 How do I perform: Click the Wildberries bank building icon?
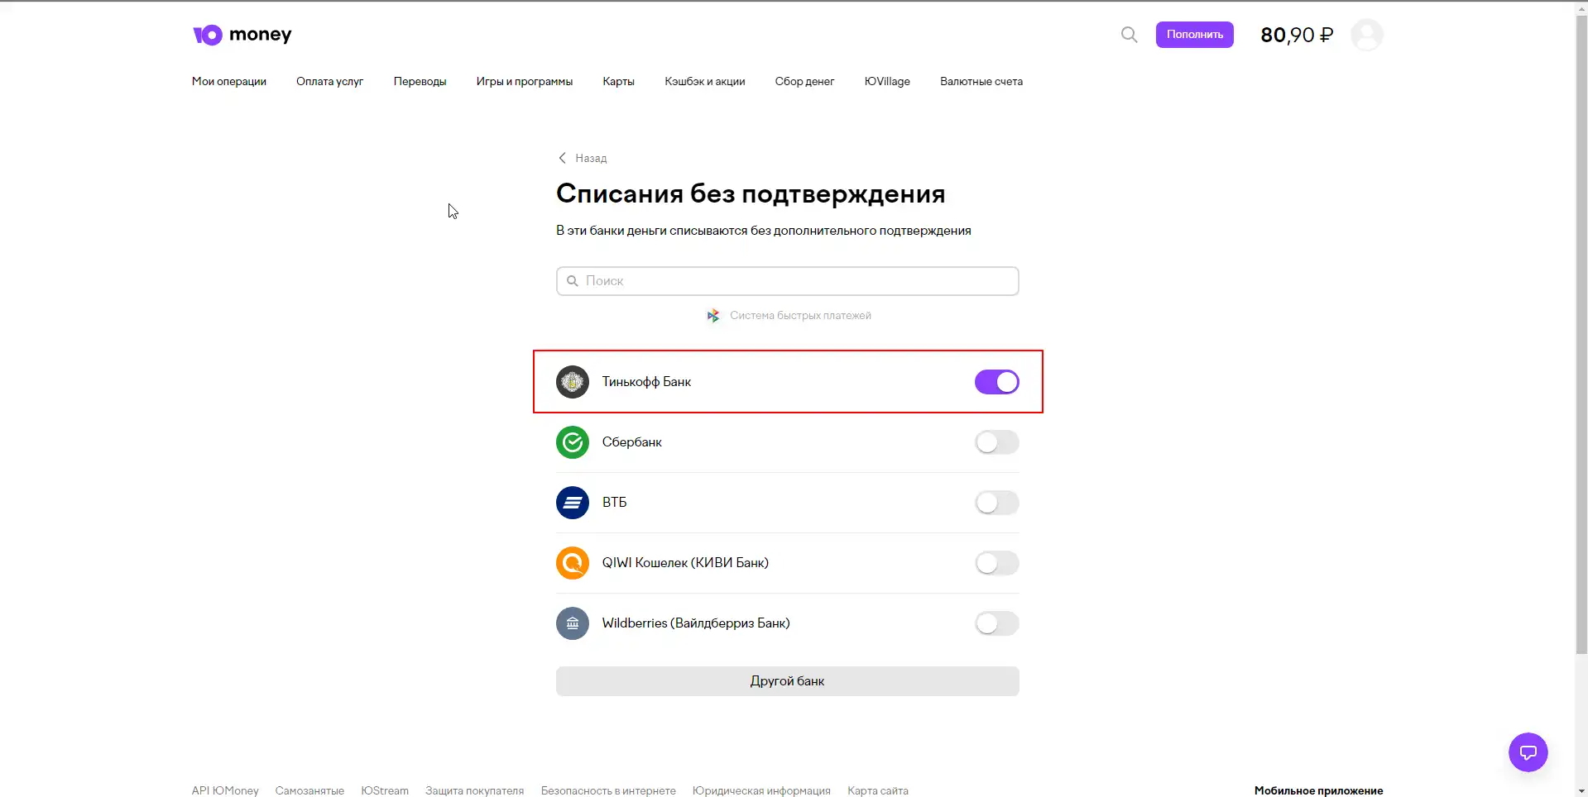tap(573, 623)
